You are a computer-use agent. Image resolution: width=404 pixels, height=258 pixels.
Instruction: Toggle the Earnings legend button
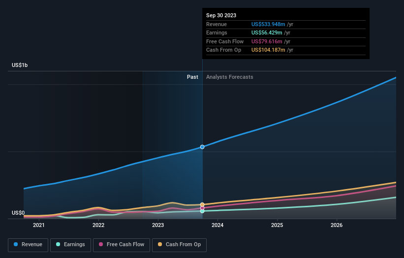pos(70,245)
